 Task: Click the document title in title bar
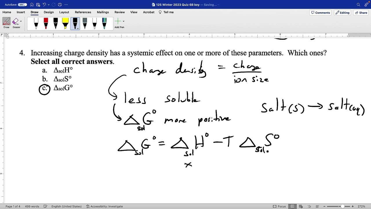tap(177, 5)
